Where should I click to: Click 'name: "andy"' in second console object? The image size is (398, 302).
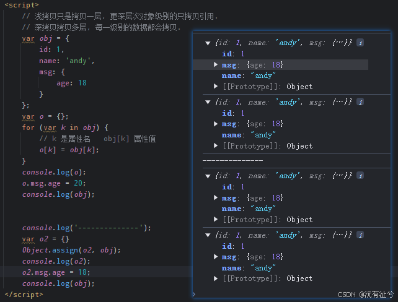pyautogui.click(x=249, y=135)
